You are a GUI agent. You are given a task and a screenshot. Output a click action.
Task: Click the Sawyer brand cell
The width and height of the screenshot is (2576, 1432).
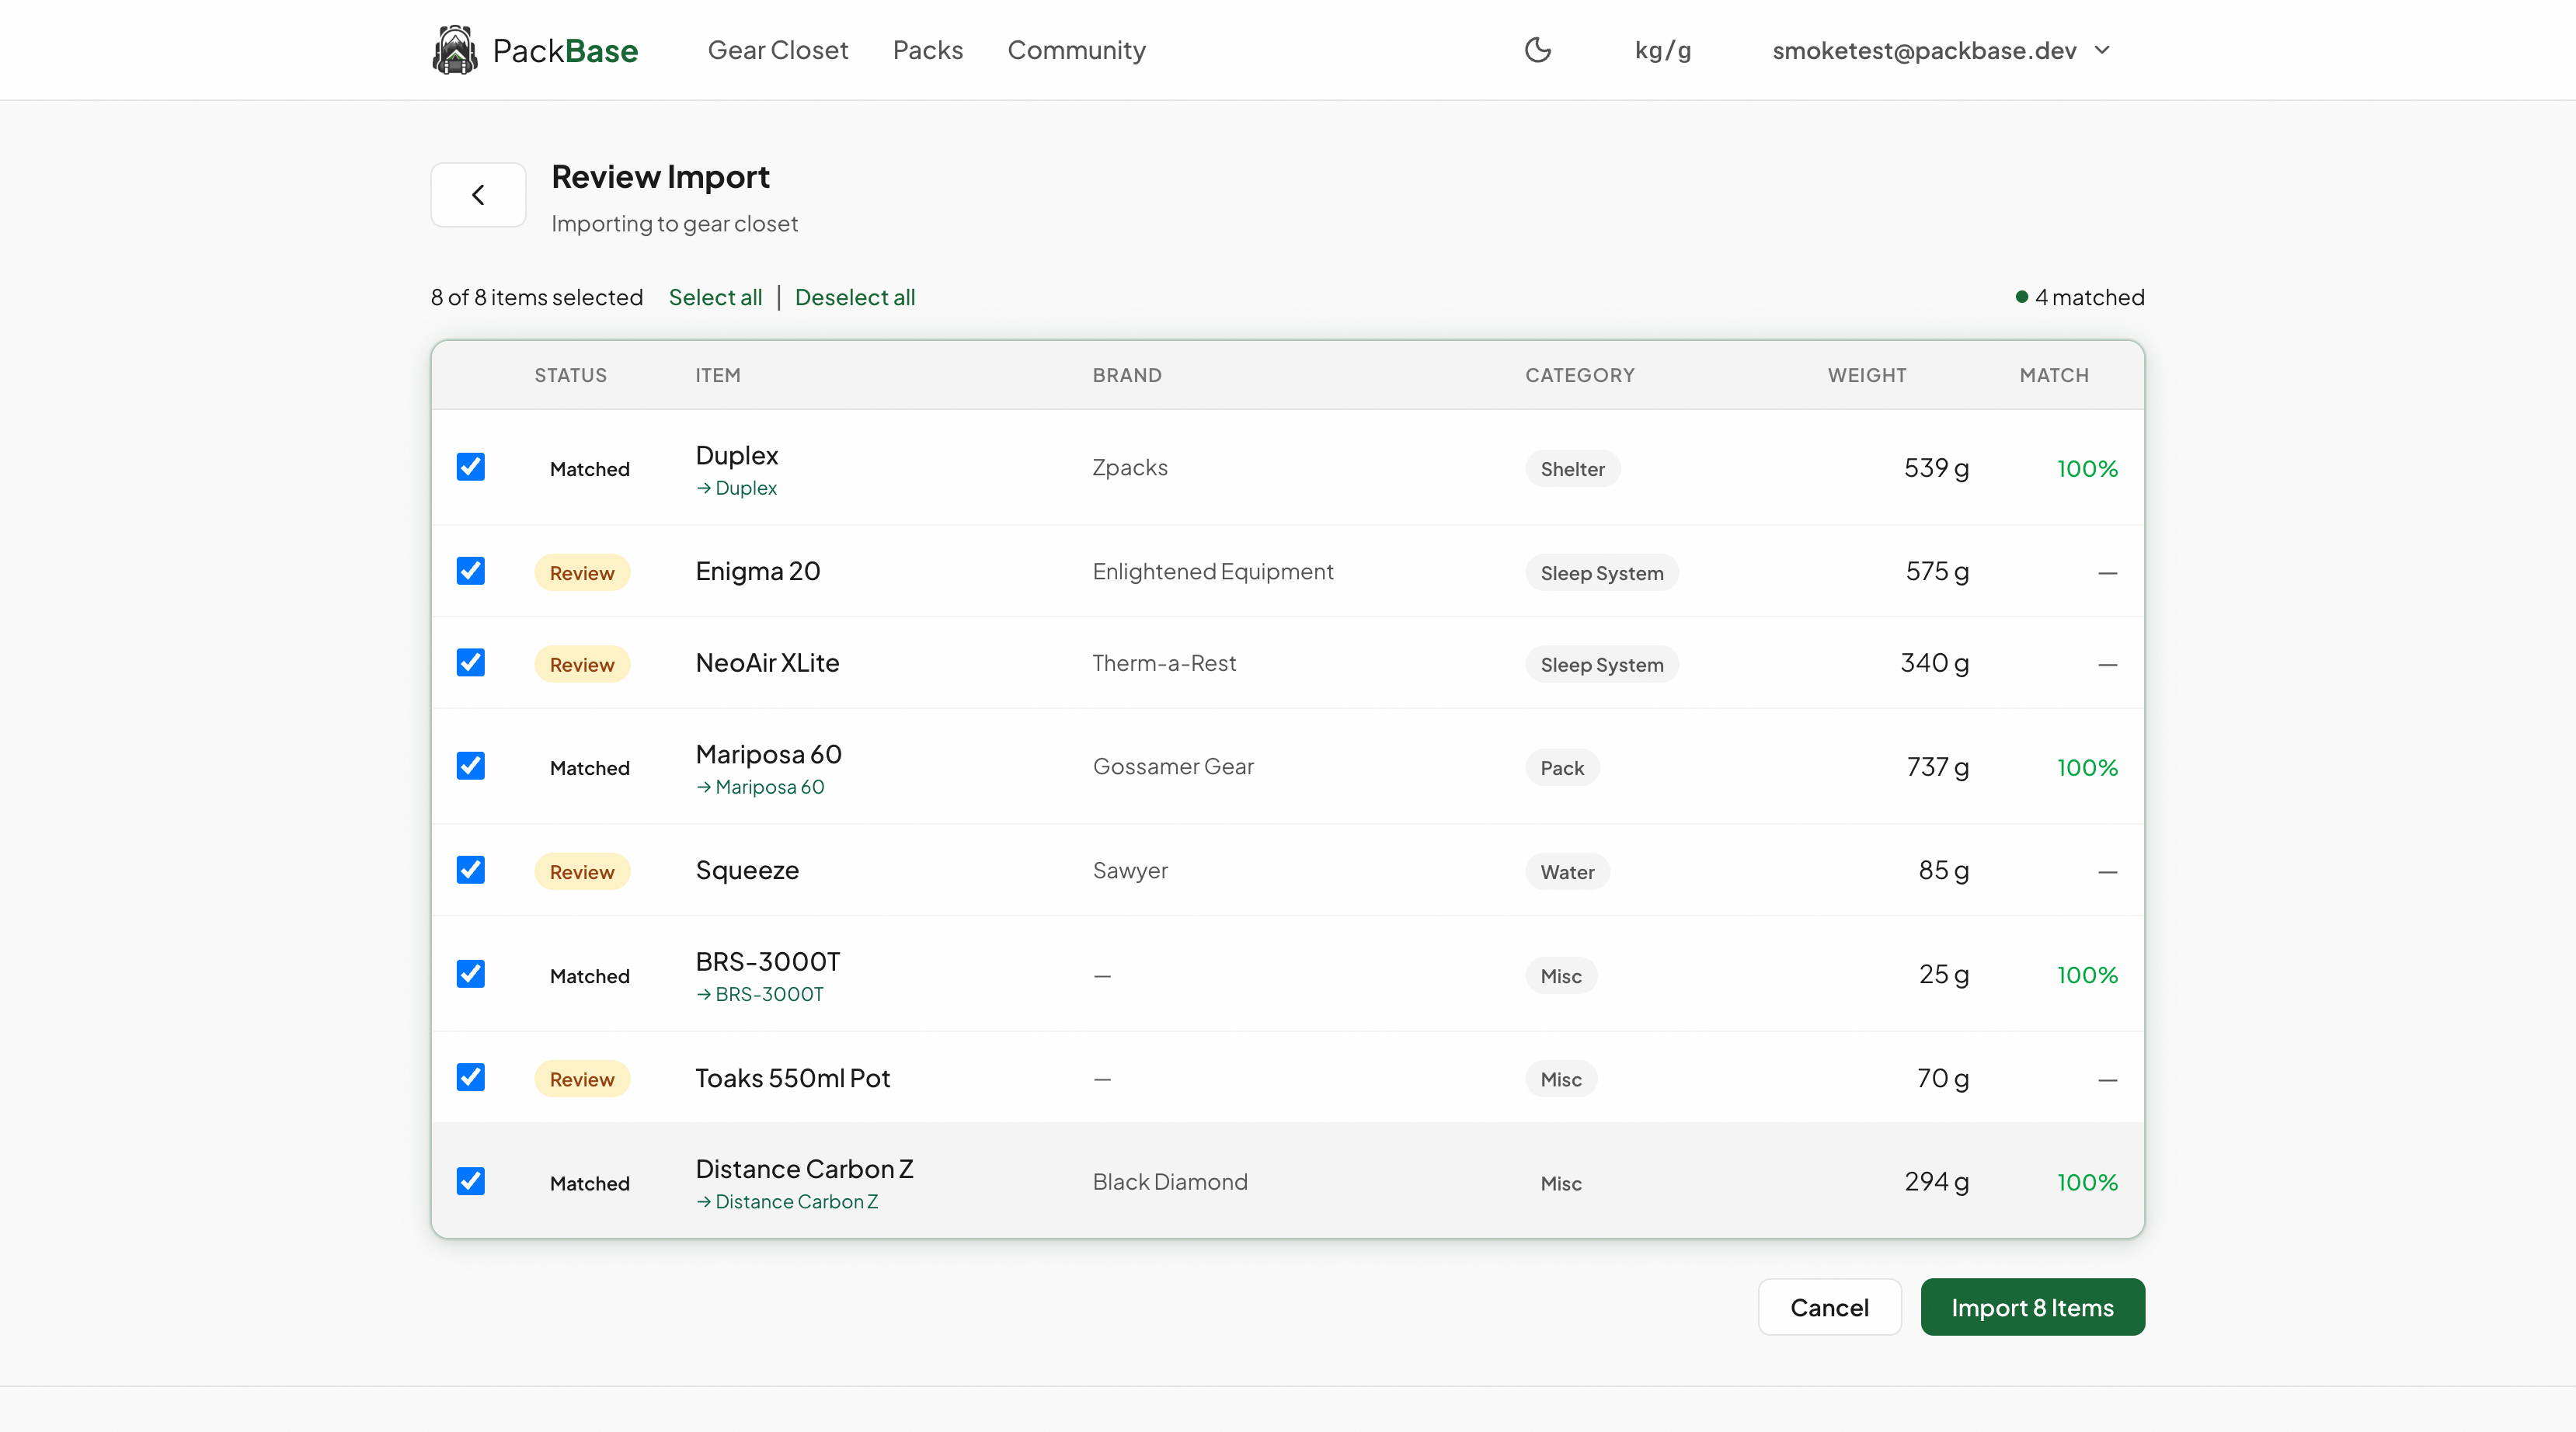click(1130, 870)
